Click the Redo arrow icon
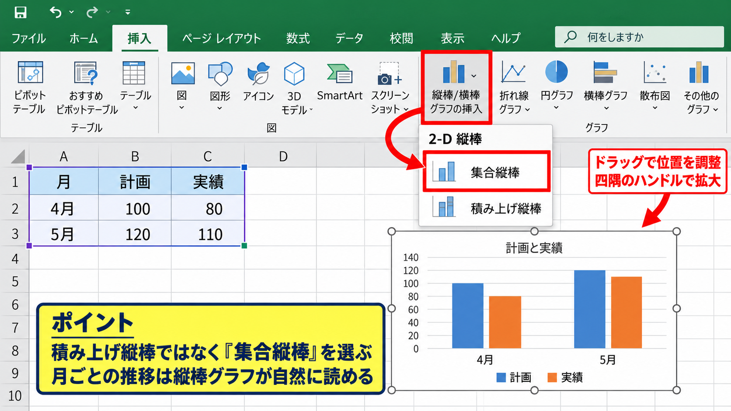This screenshot has width=731, height=411. click(92, 12)
